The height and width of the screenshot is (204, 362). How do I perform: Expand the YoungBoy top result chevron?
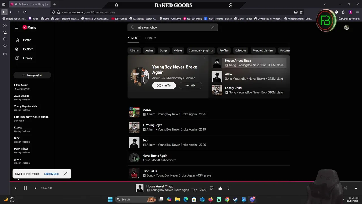pos(205,58)
